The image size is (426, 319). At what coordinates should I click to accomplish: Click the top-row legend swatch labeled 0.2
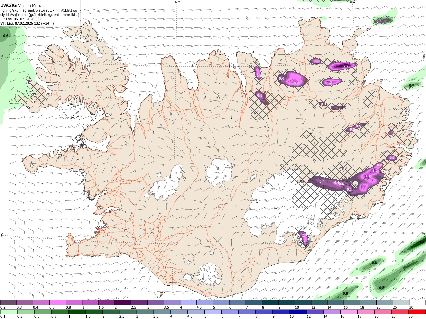8,303
